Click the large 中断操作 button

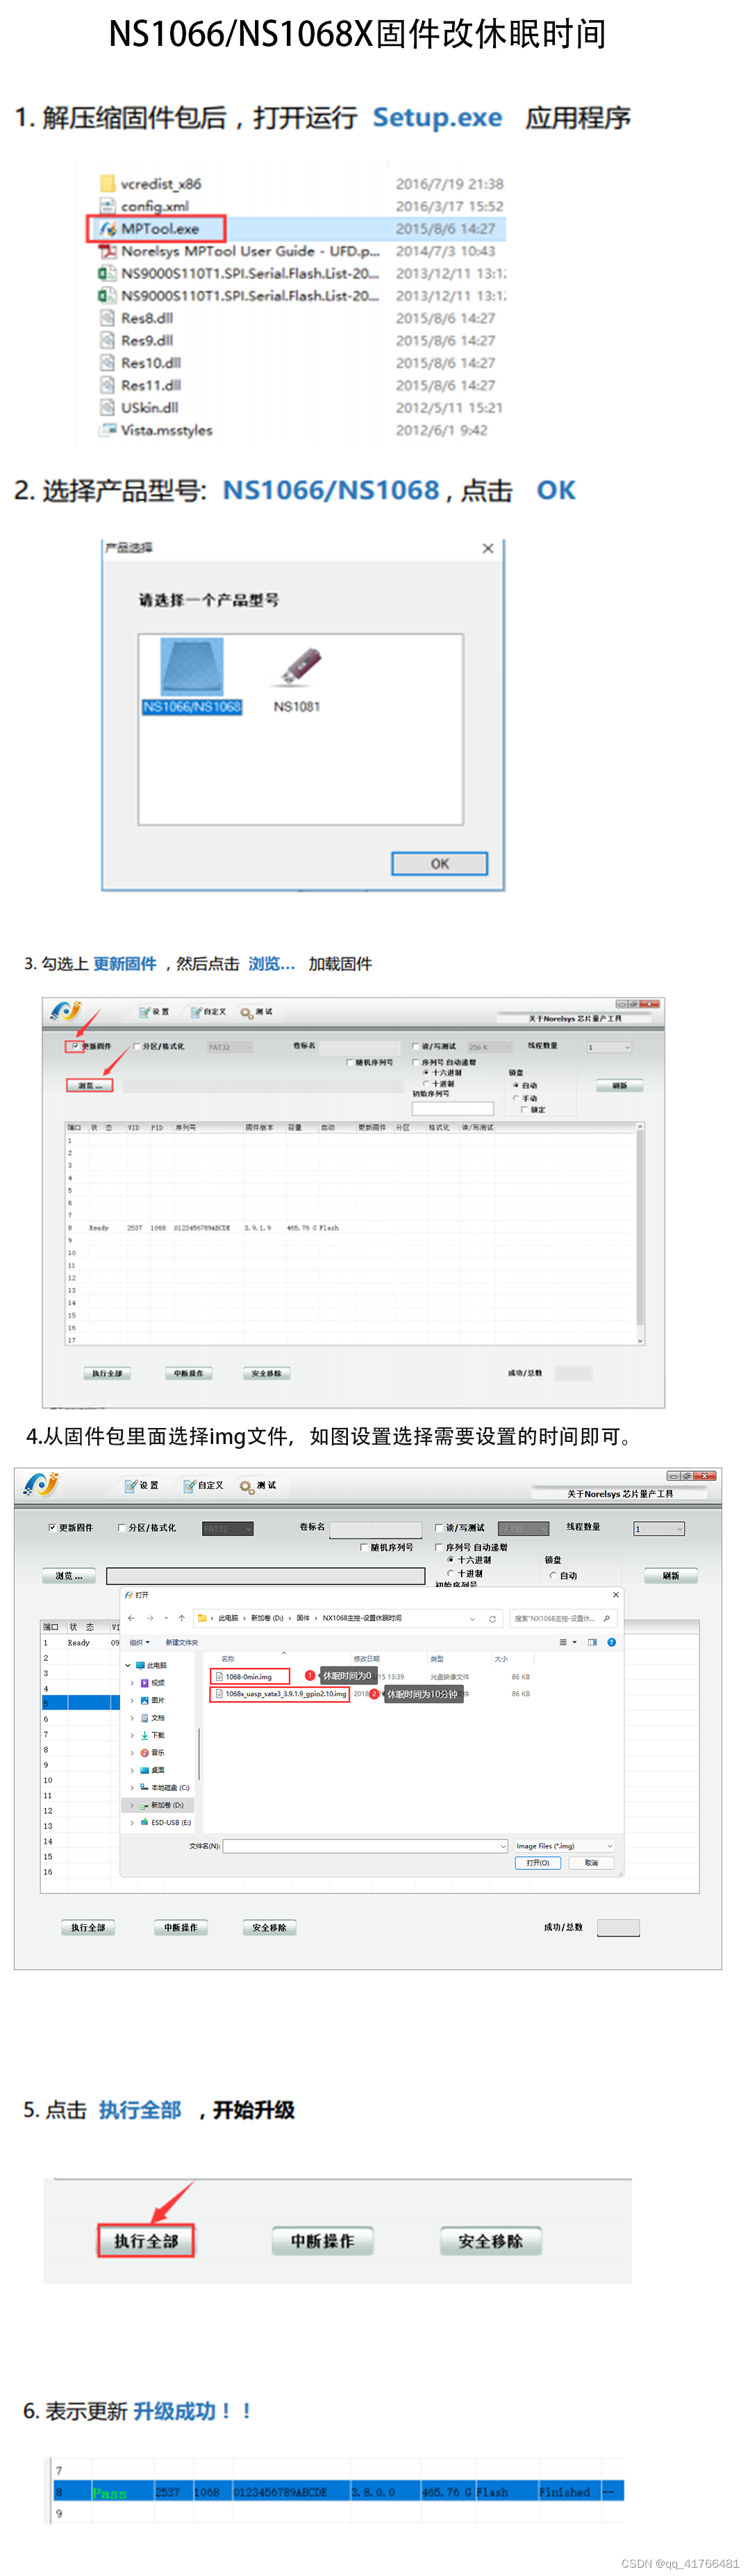[322, 2241]
